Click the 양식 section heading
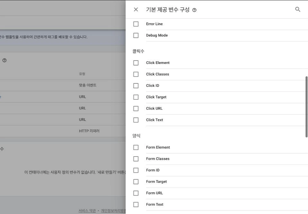This screenshot has height=214, width=308. (136, 136)
